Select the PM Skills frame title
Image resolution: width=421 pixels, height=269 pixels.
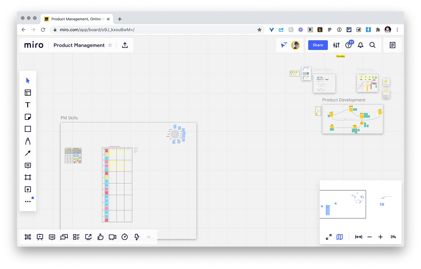point(69,118)
